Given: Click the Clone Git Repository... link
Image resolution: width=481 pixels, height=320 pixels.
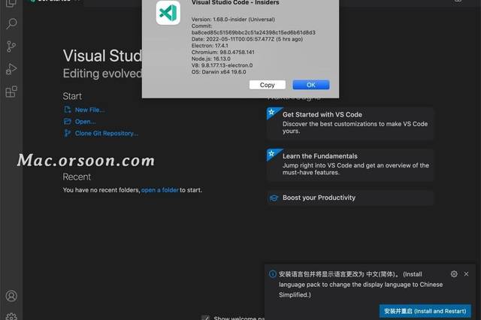Looking at the screenshot, I should coord(107,134).
